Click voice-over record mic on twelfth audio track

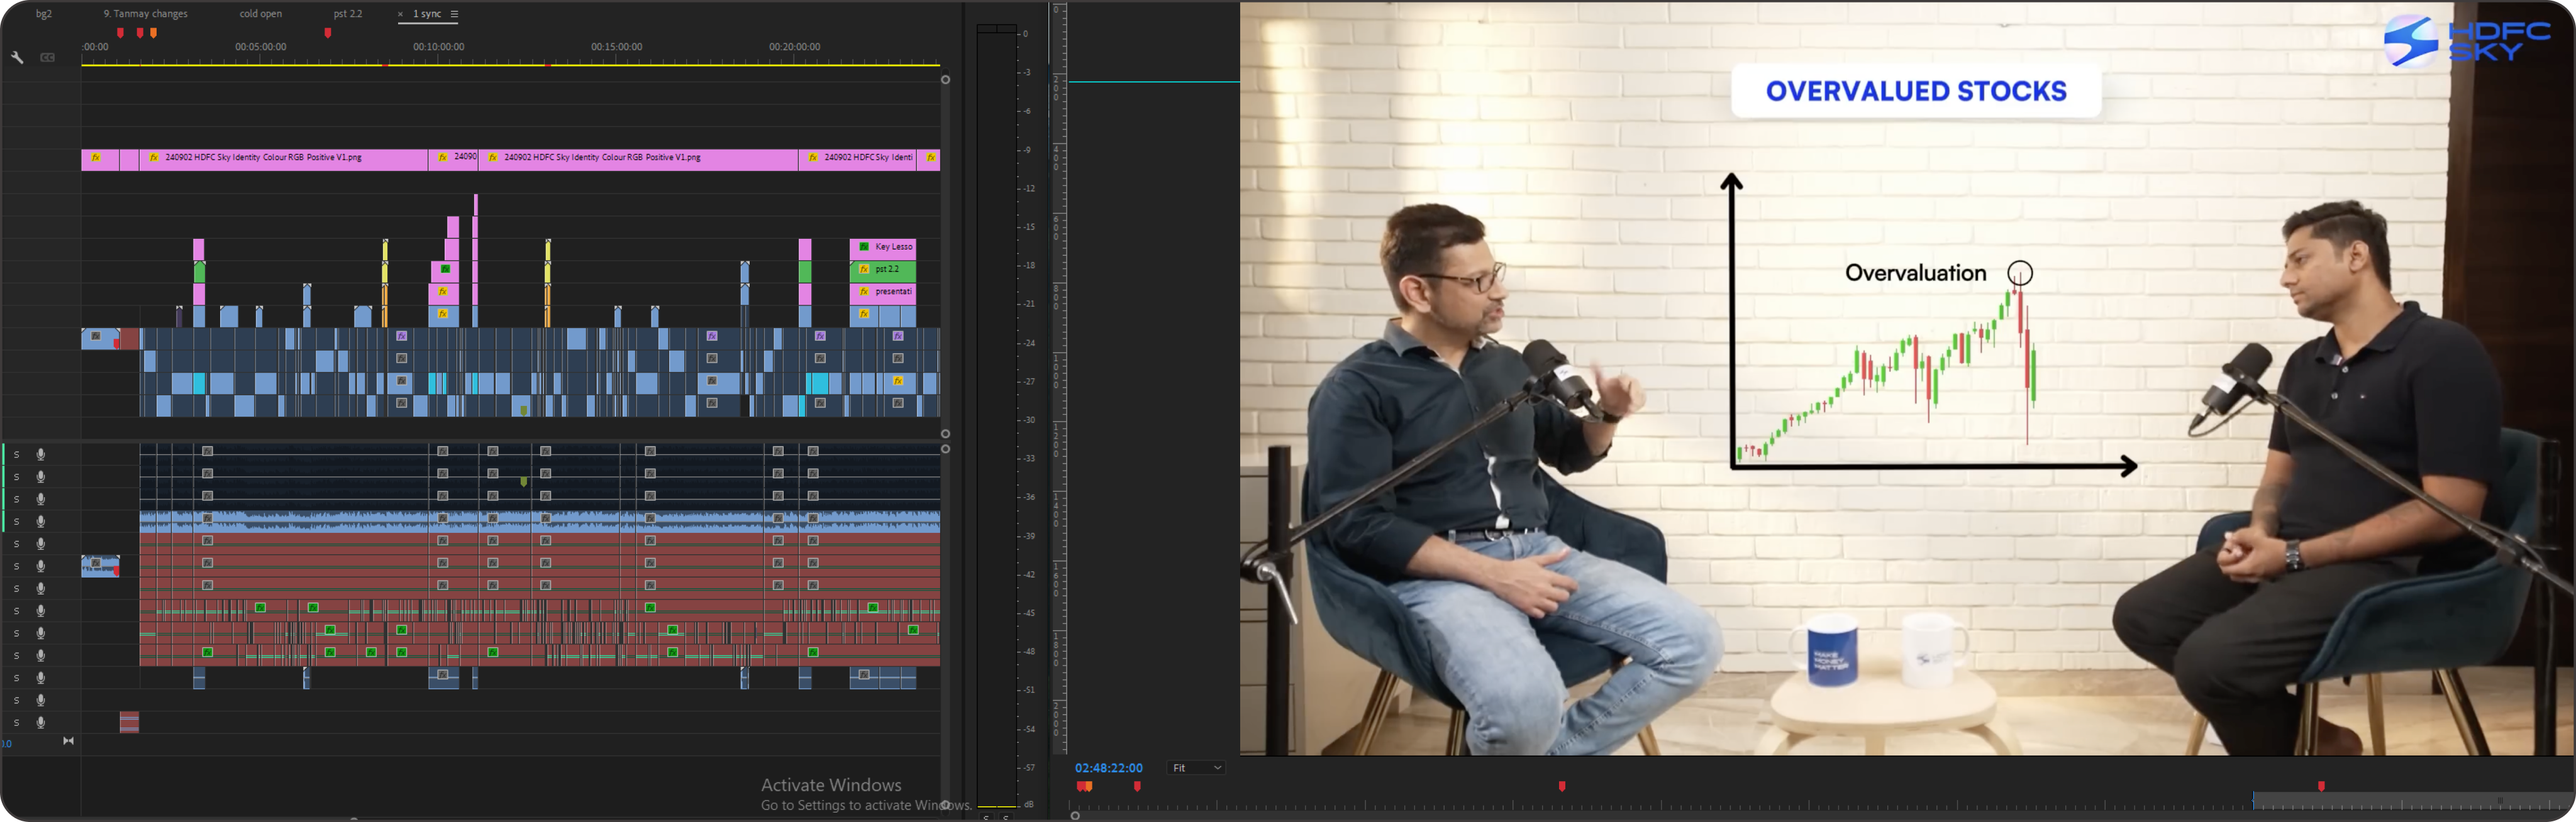point(41,700)
